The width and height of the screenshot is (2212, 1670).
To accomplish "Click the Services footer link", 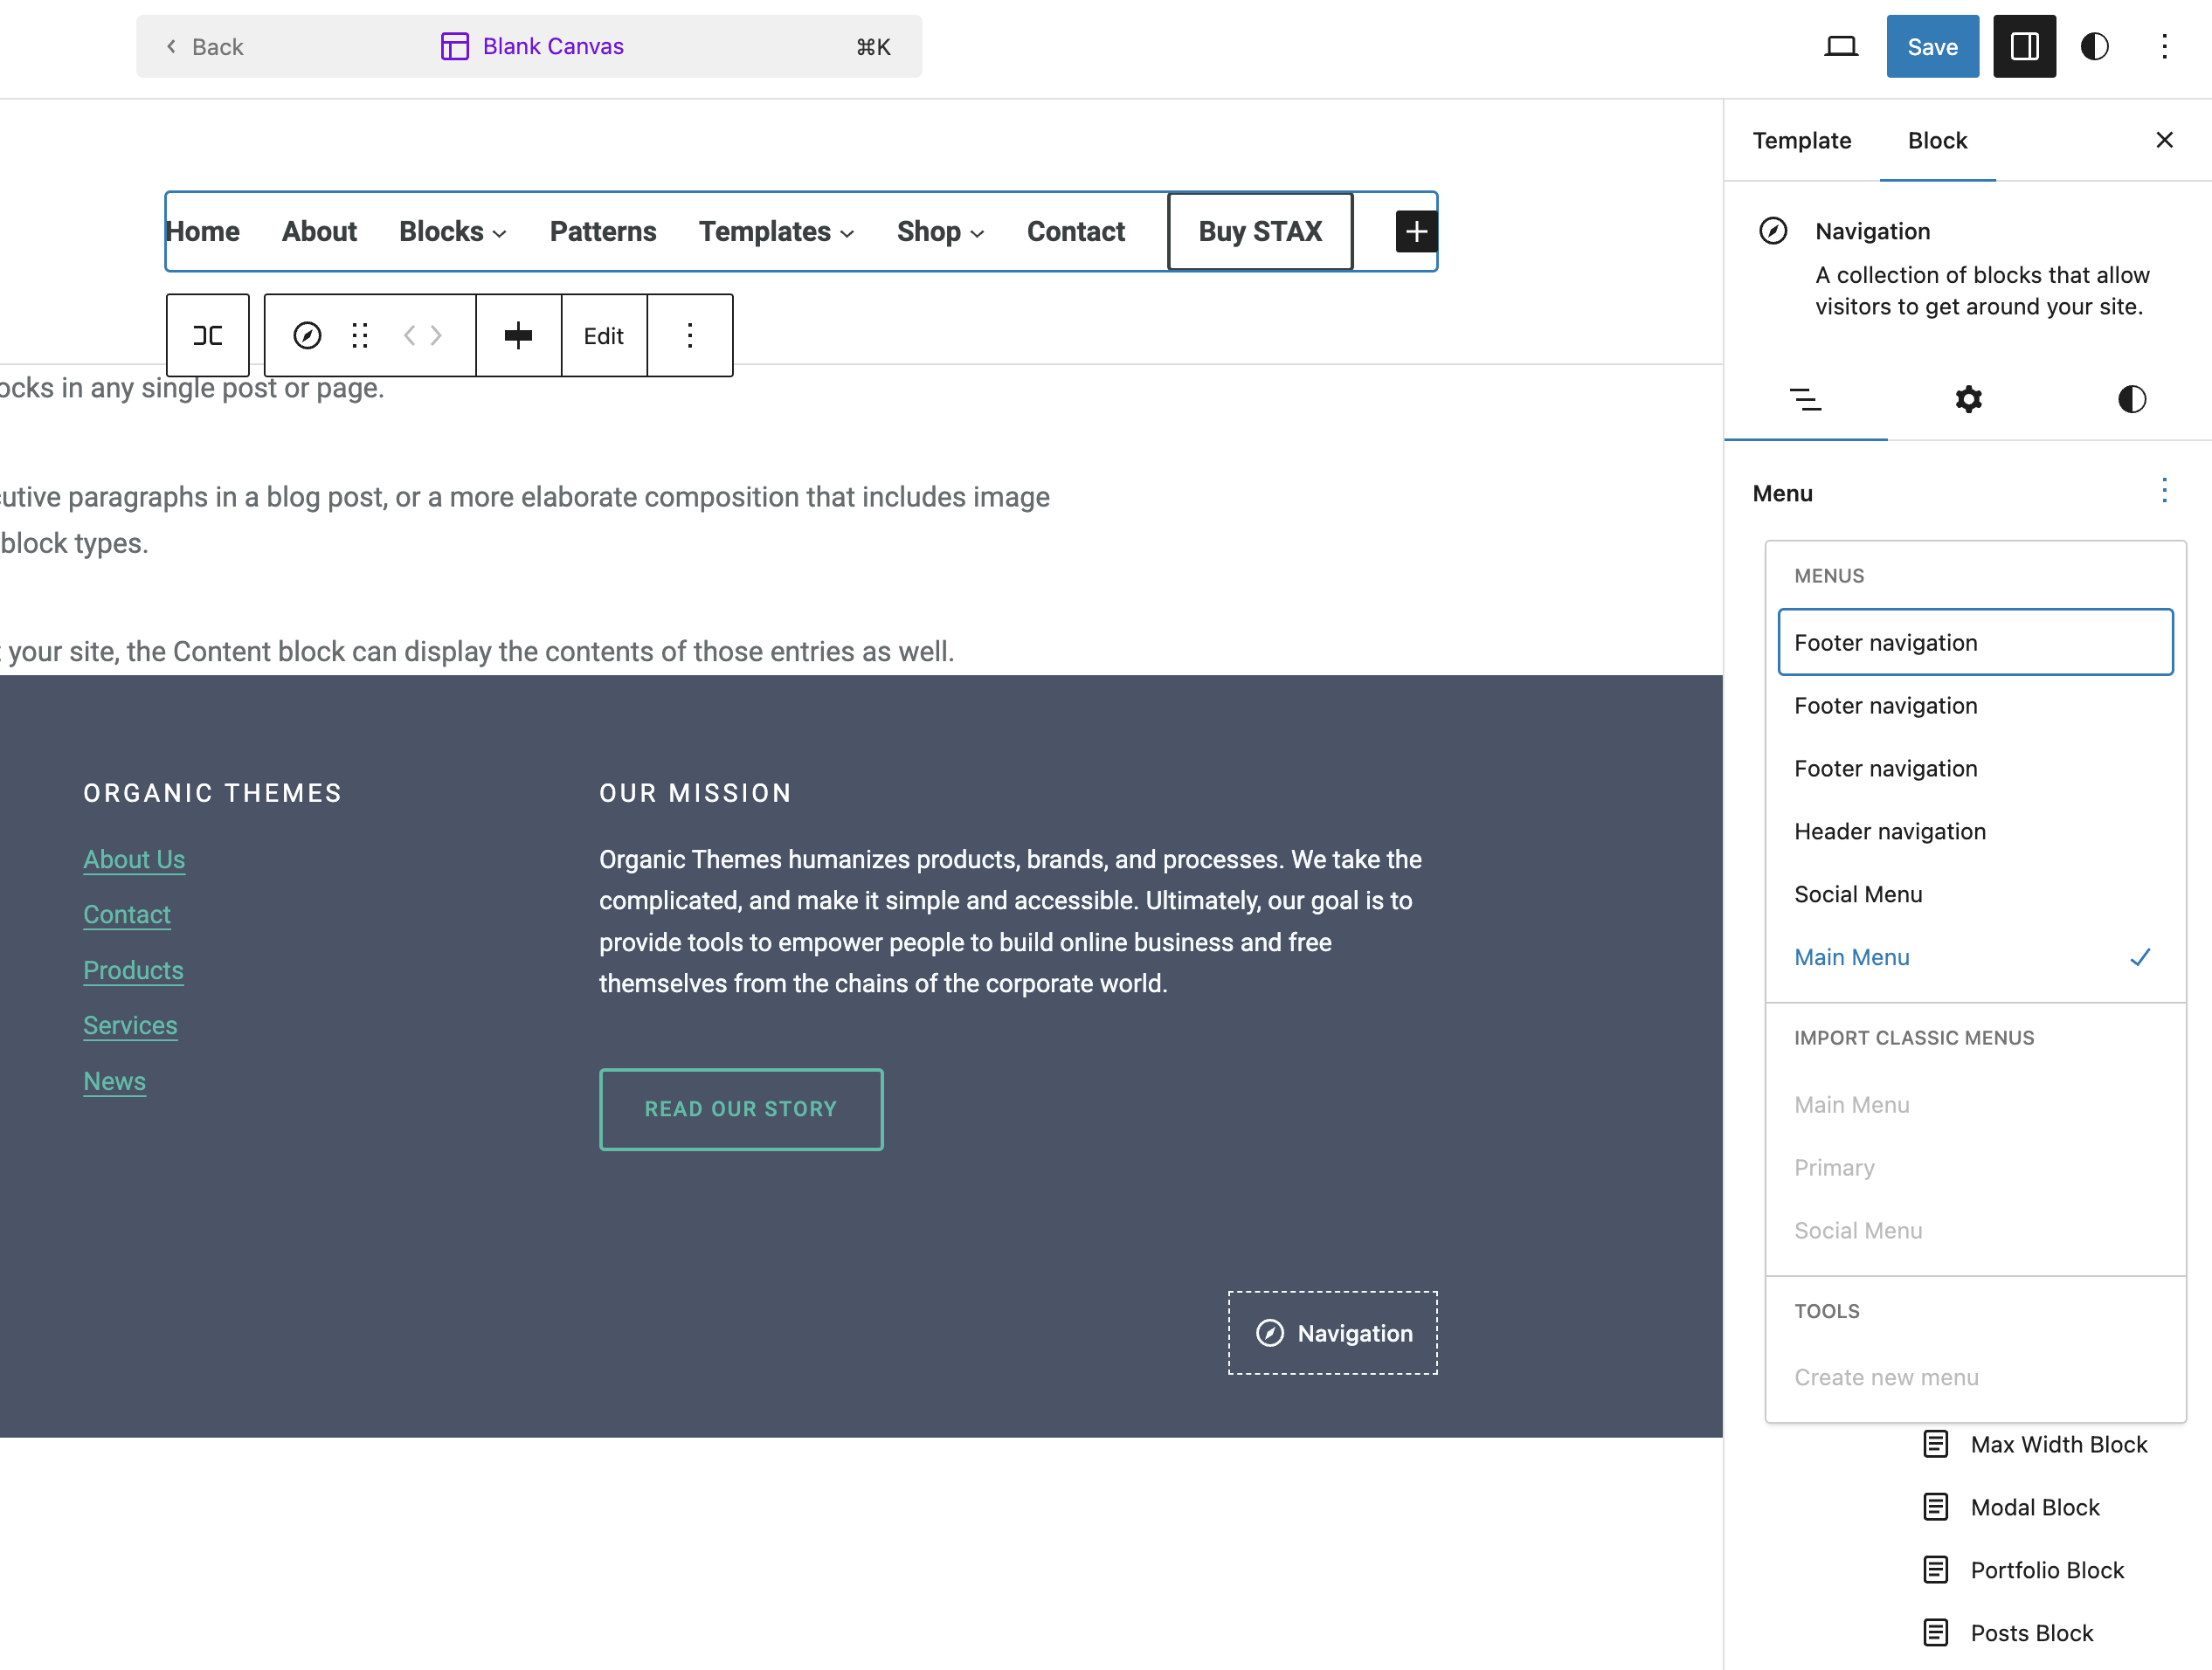I will pos(130,1025).
